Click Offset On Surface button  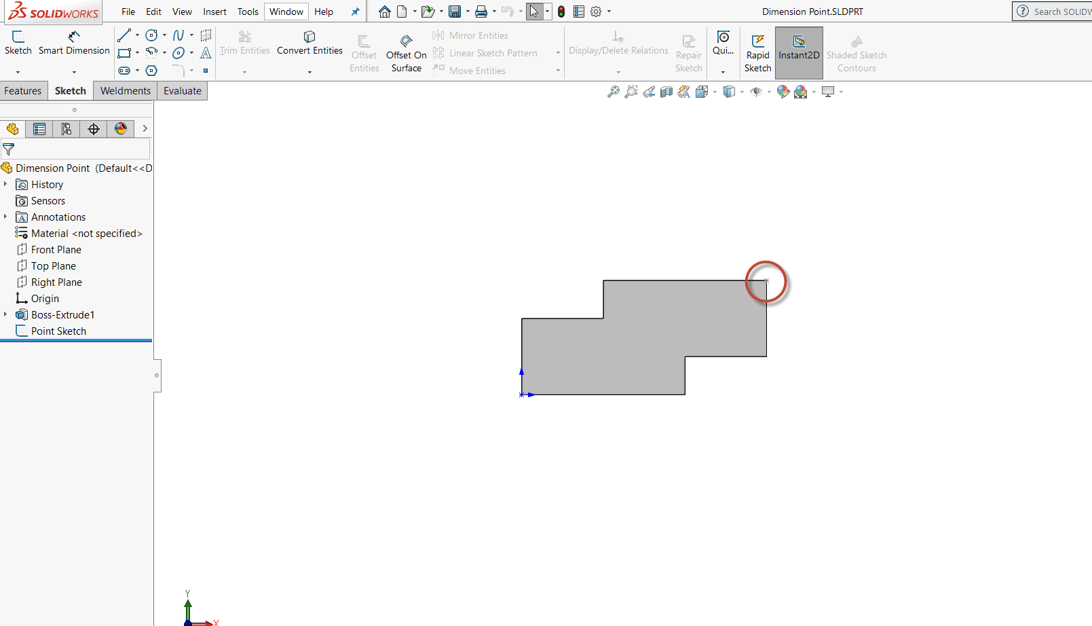406,54
